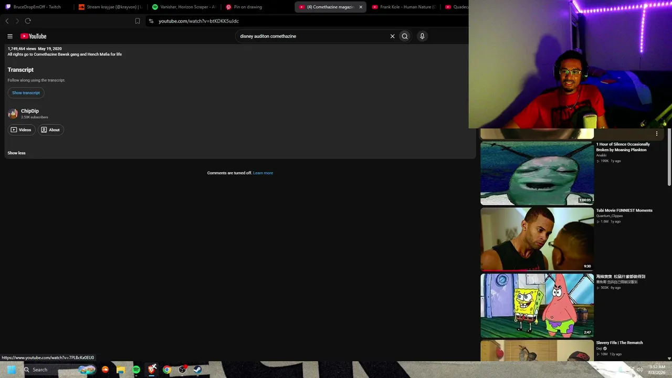Click the browser address bar URL

199,21
